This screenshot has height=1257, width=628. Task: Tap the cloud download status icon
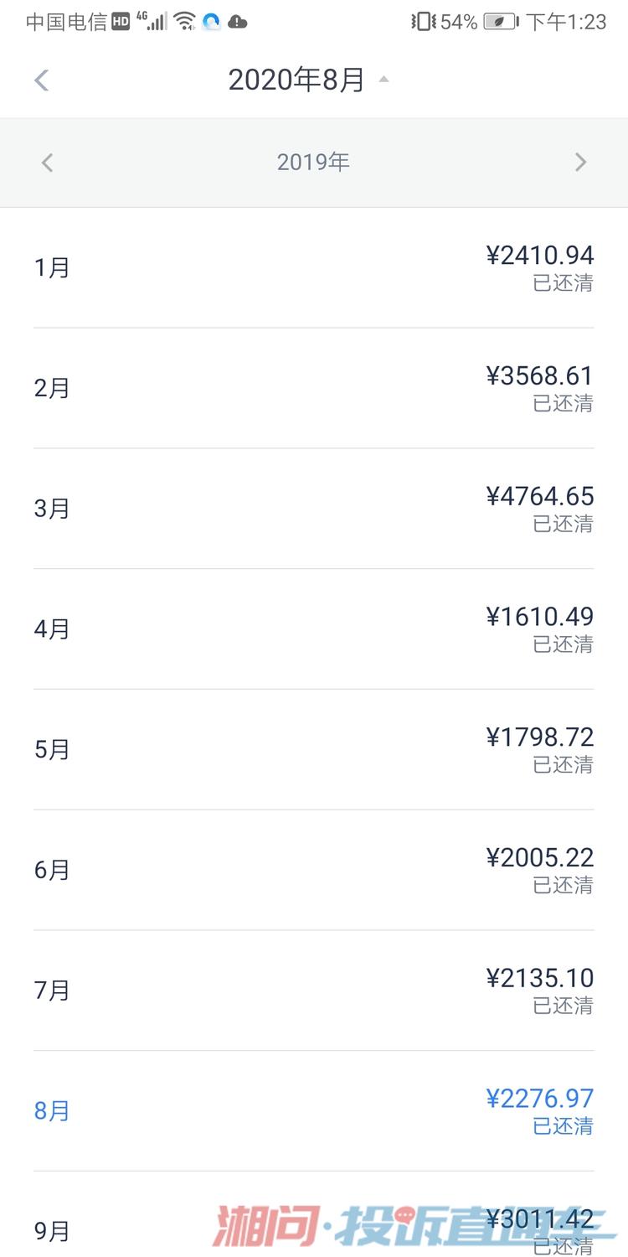click(x=238, y=22)
